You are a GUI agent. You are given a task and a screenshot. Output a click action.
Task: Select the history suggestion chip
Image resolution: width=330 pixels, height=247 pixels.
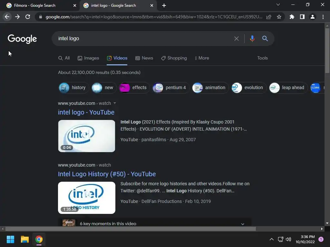point(74,87)
